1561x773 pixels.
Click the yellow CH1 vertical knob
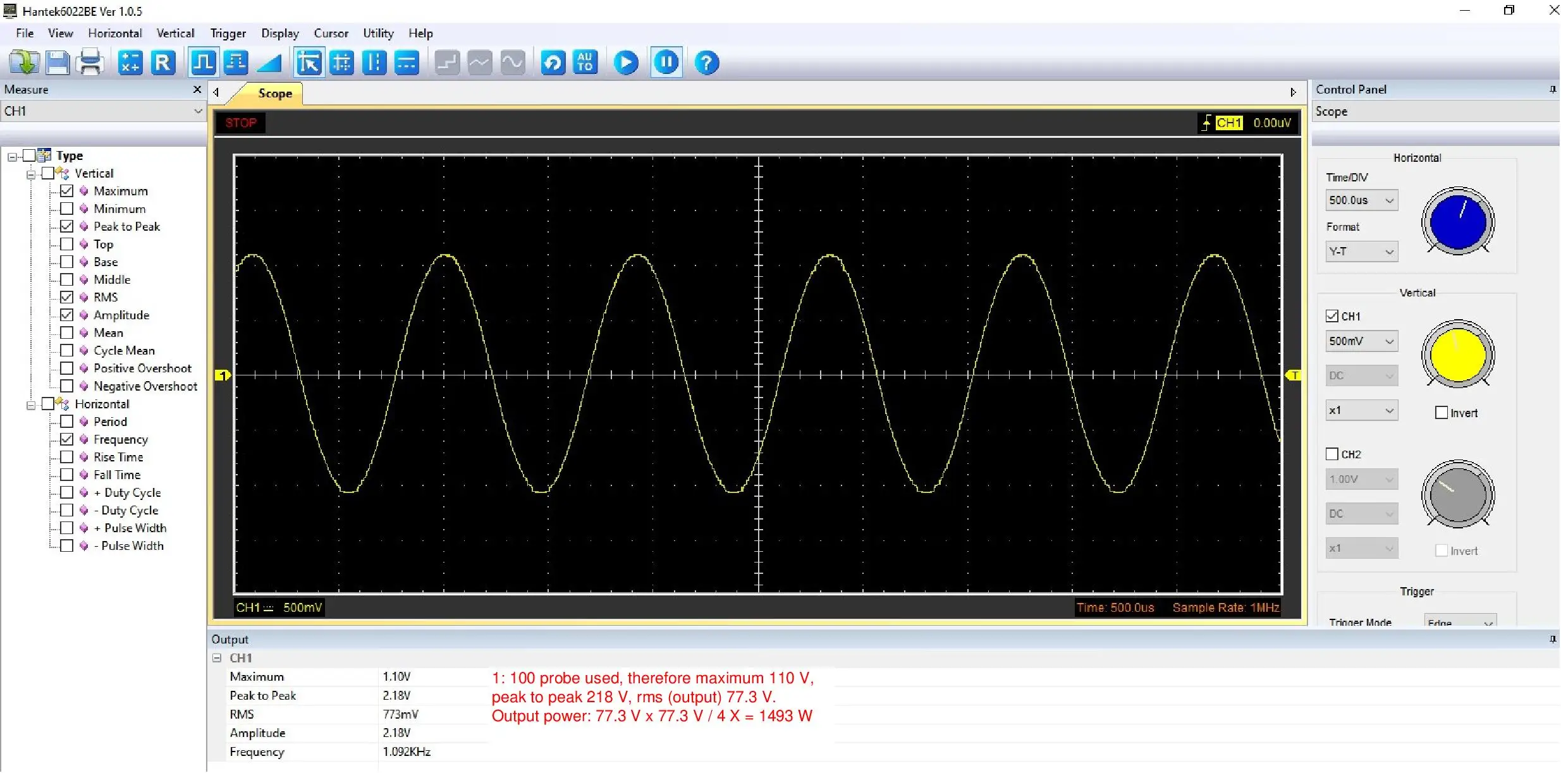tap(1457, 355)
